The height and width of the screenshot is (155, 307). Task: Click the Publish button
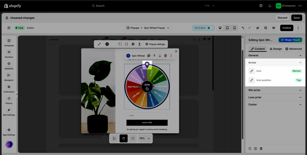[287, 28]
